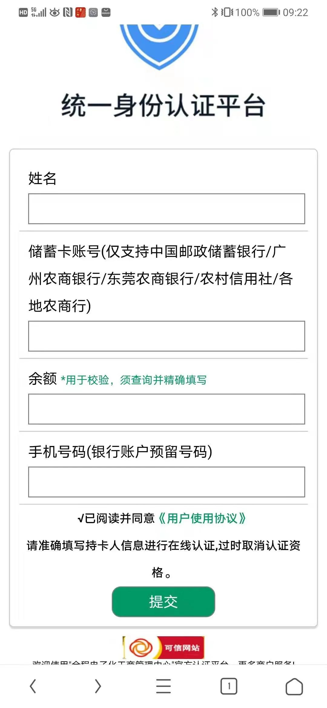The image size is (327, 708).
Task: Tap the browser home button
Action: coord(294,686)
